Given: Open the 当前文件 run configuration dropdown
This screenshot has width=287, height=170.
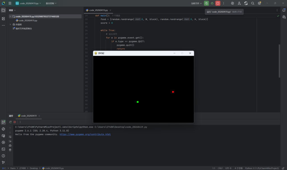Looking at the screenshot, I should 196,3.
